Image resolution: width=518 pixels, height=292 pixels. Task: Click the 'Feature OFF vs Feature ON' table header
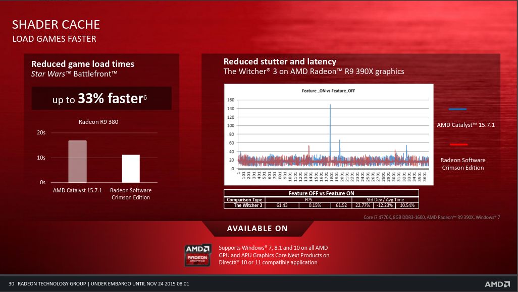(321, 193)
